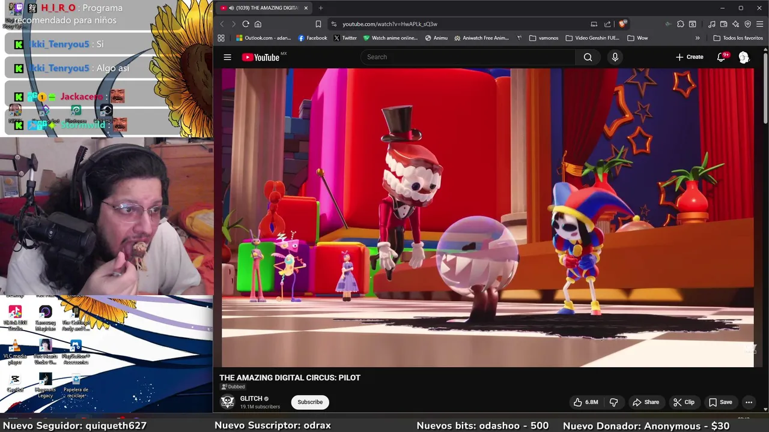
Task: Open Animu bookmark
Action: click(x=436, y=38)
